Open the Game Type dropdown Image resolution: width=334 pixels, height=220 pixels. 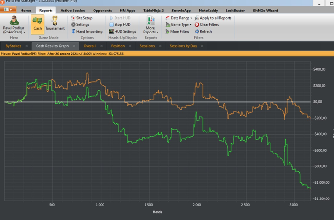click(178, 24)
